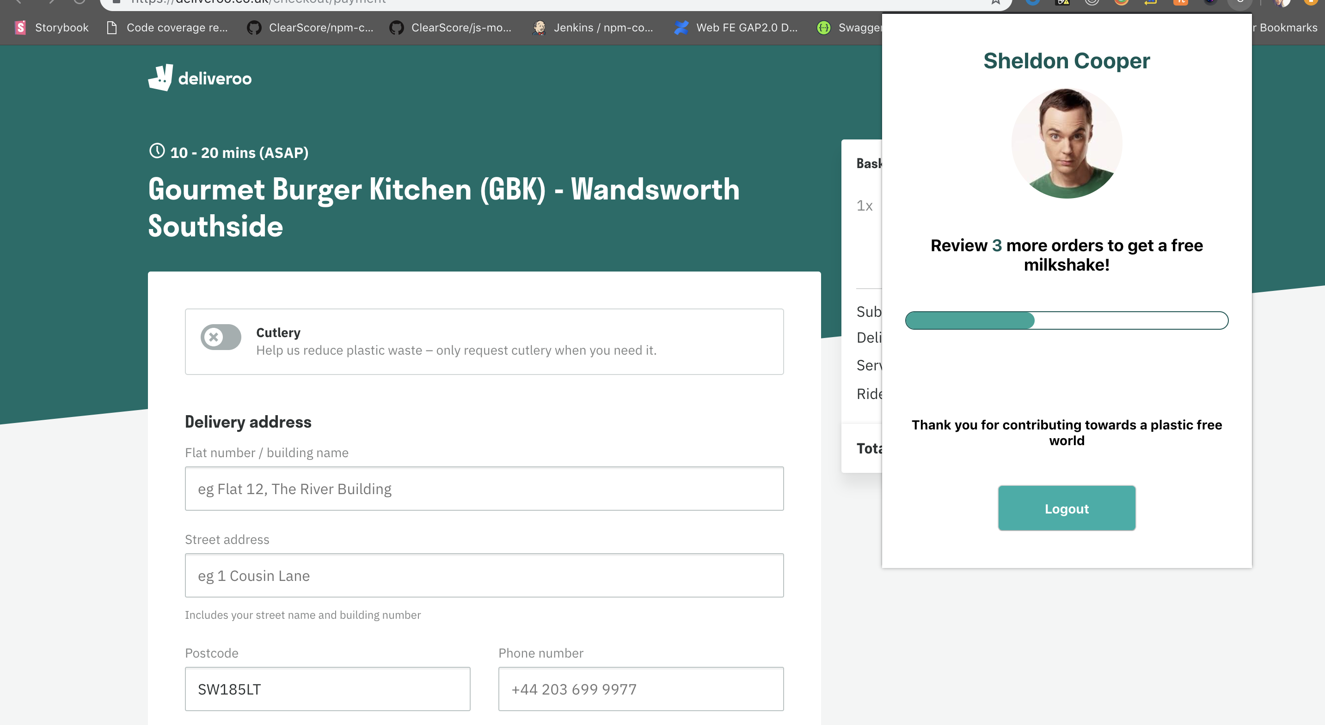
Task: Click Sheldon Cooper's profile picture
Action: [1066, 143]
